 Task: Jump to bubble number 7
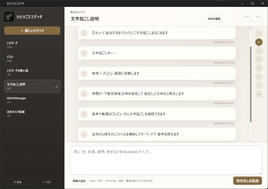point(259,85)
